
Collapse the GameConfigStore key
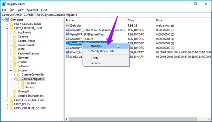pos(15,79)
